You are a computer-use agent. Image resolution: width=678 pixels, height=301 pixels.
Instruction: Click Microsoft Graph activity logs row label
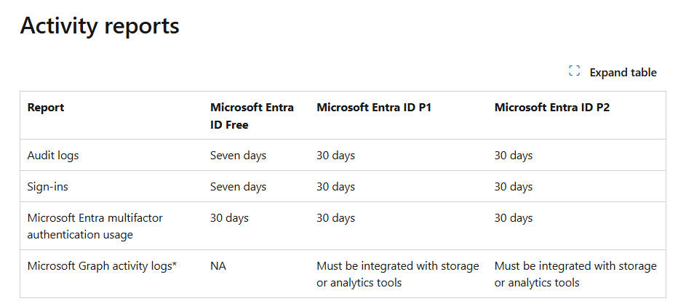[102, 266]
